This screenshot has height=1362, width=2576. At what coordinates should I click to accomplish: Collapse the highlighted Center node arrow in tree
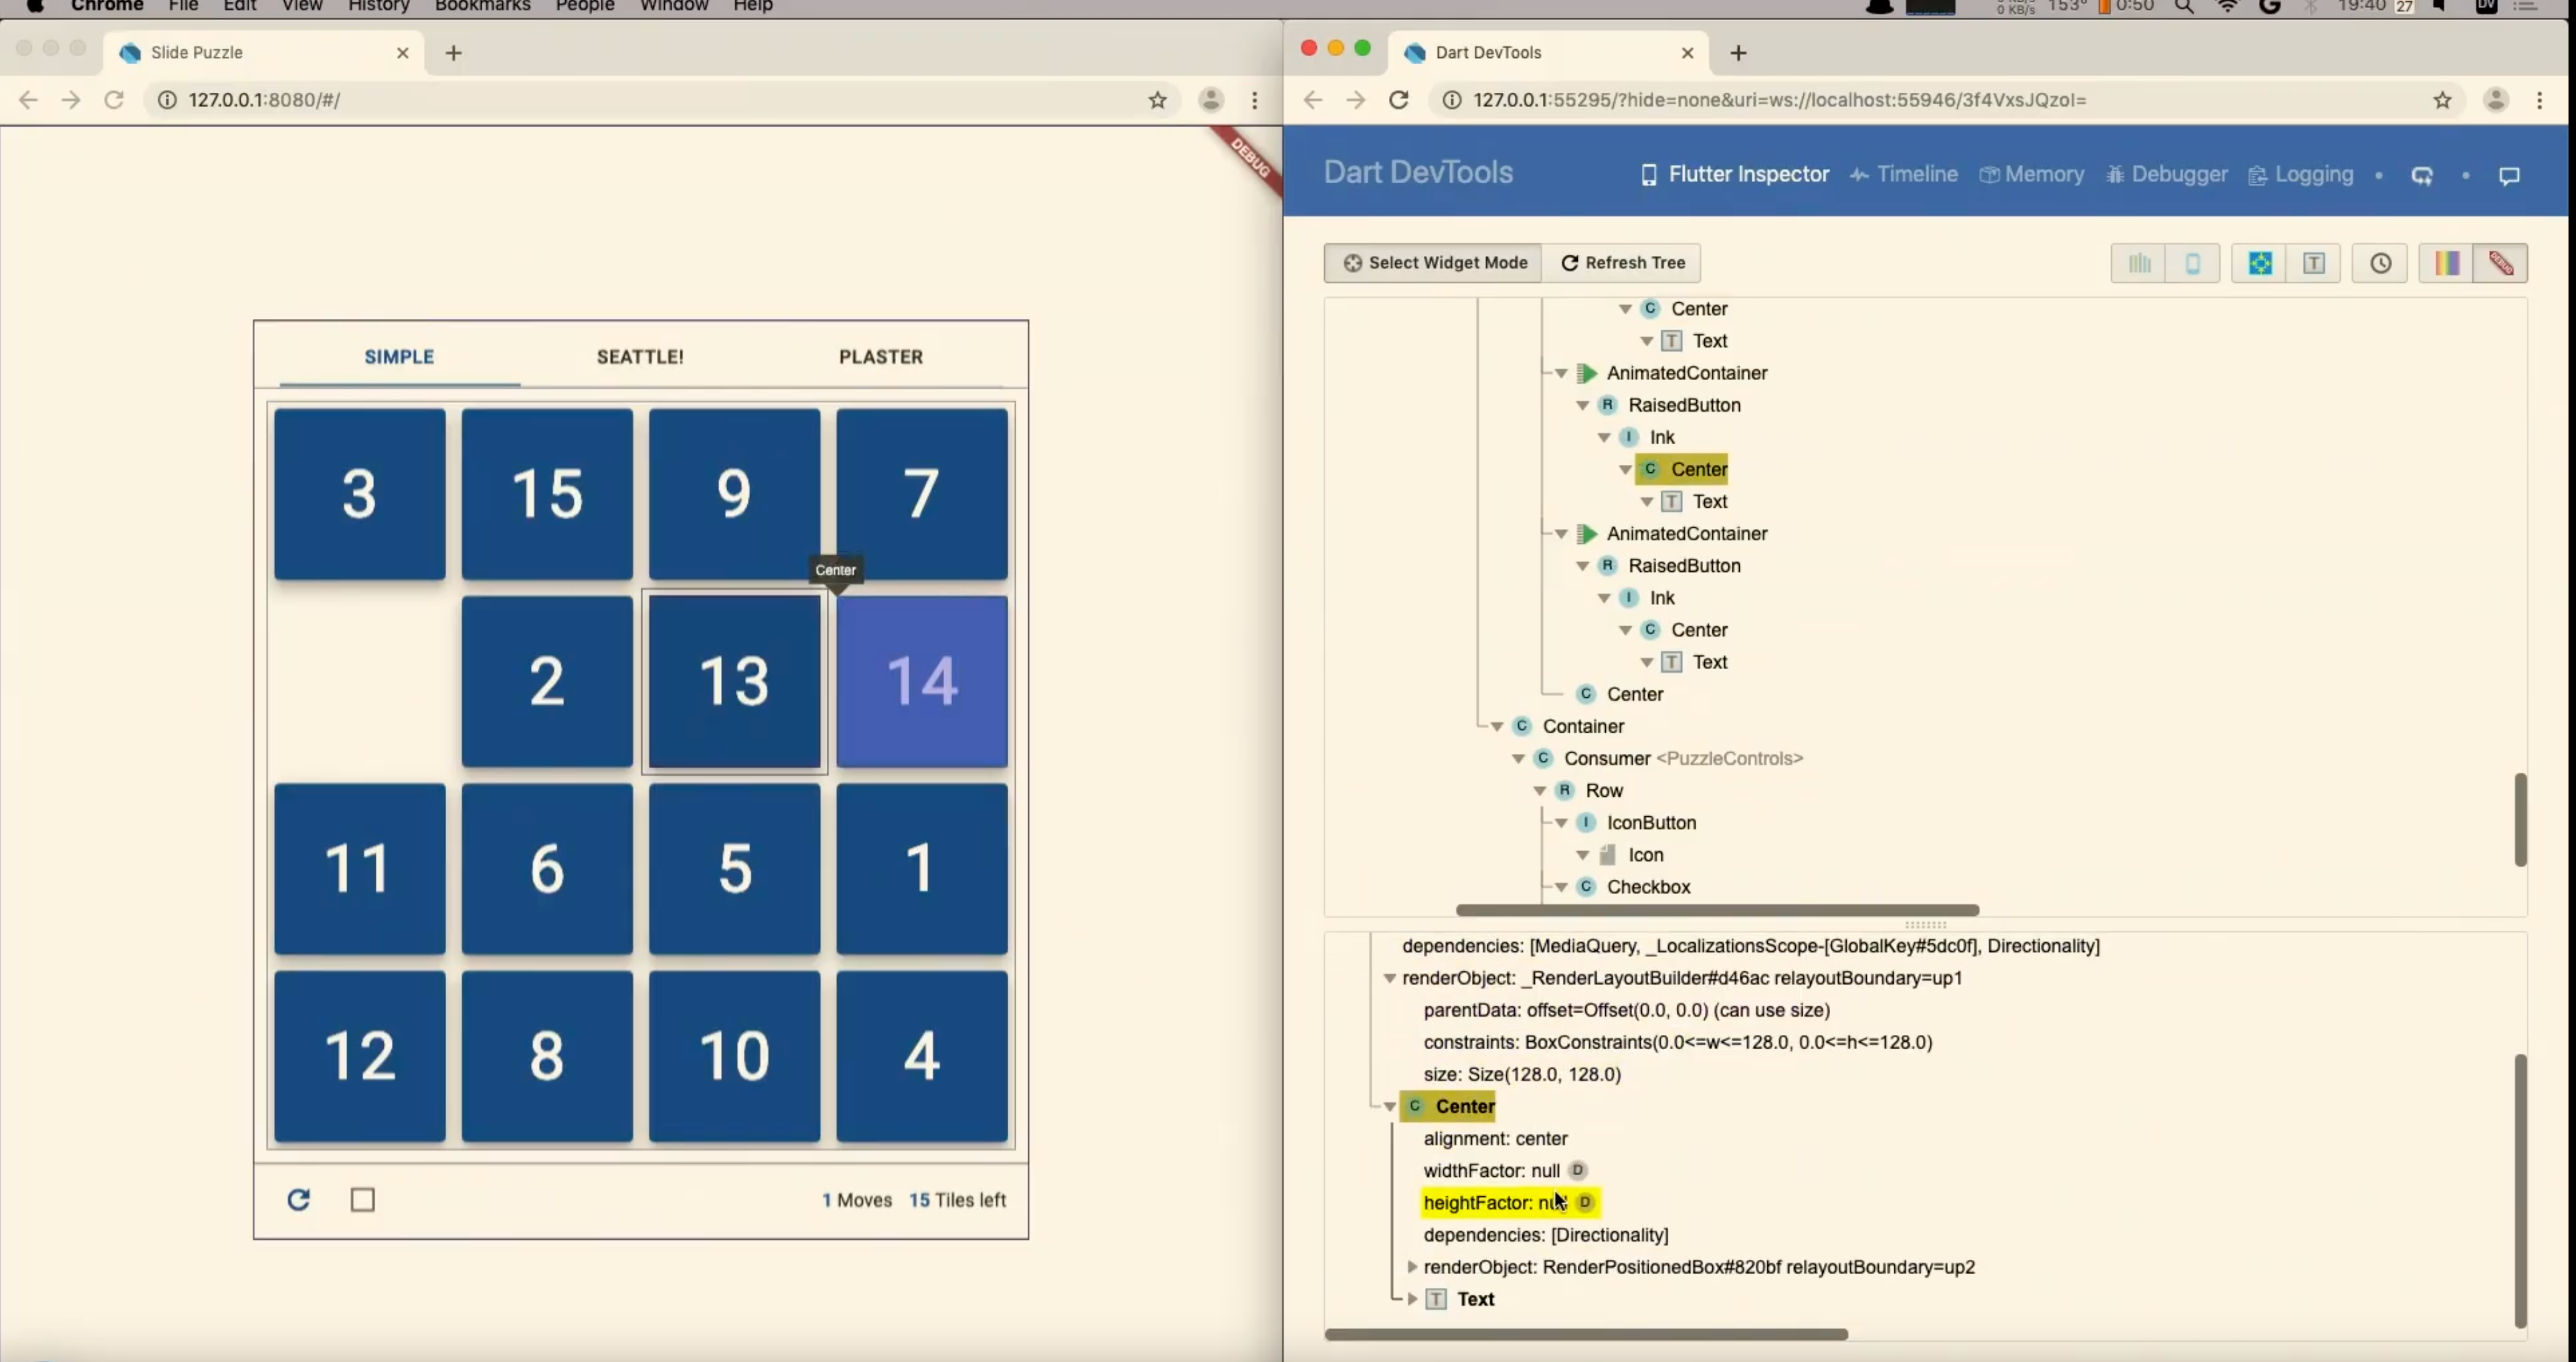pos(1625,469)
